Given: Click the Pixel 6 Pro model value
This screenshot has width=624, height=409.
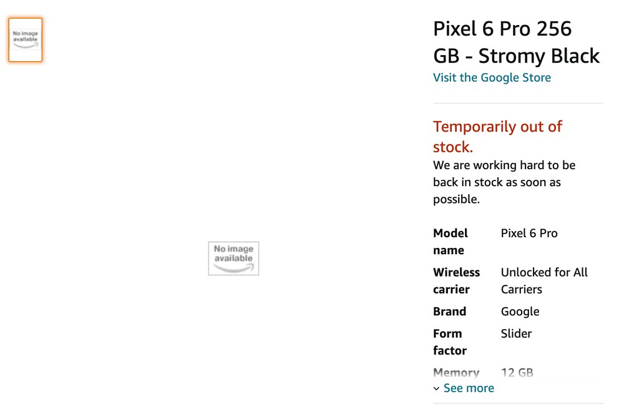Looking at the screenshot, I should 529,233.
